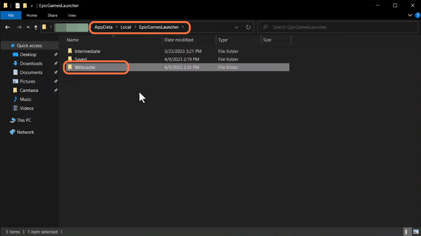Click the EpicGamesLauncher breadcrumb segment

point(159,27)
